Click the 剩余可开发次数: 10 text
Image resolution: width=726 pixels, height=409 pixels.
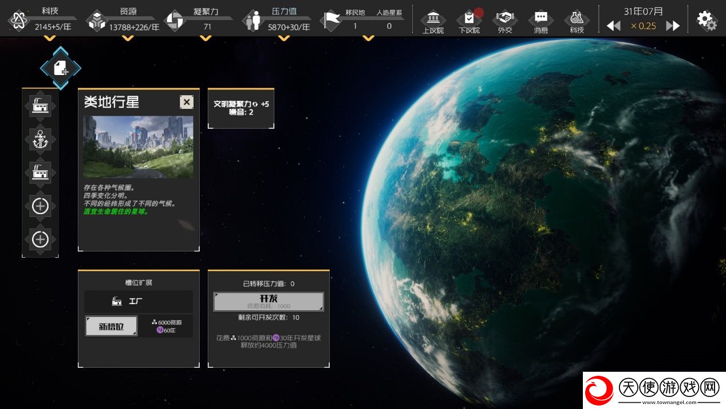[x=269, y=317]
